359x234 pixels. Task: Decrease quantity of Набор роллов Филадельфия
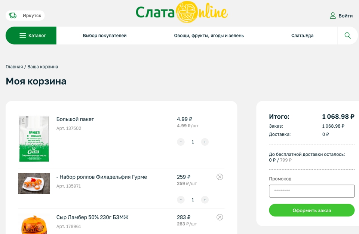click(181, 200)
